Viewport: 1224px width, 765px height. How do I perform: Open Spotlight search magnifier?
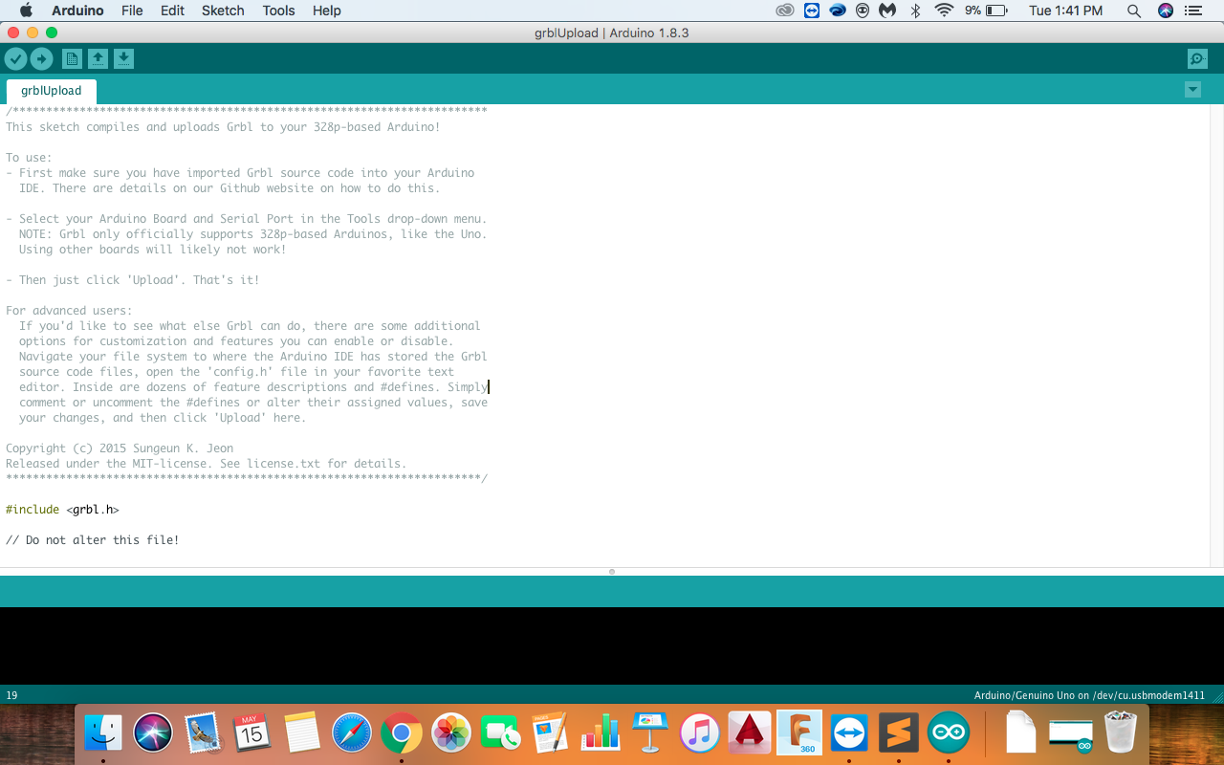pyautogui.click(x=1134, y=11)
